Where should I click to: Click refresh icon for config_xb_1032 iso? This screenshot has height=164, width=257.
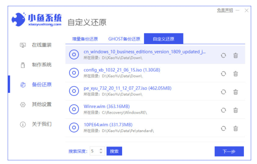(x=223, y=74)
